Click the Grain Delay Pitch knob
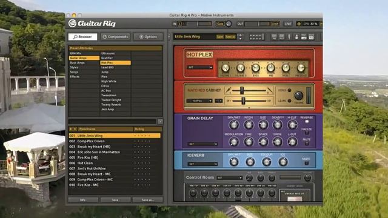This screenshot has height=218, width=388. [x=249, y=125]
